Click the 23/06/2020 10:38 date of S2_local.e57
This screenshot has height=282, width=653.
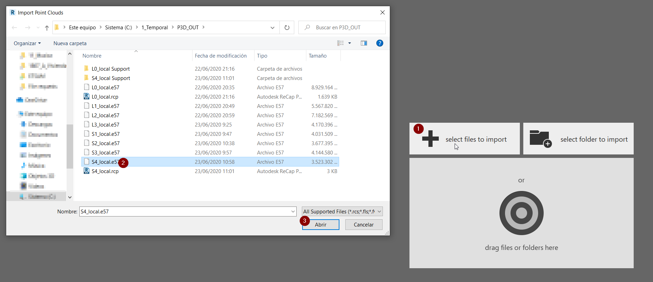215,143
